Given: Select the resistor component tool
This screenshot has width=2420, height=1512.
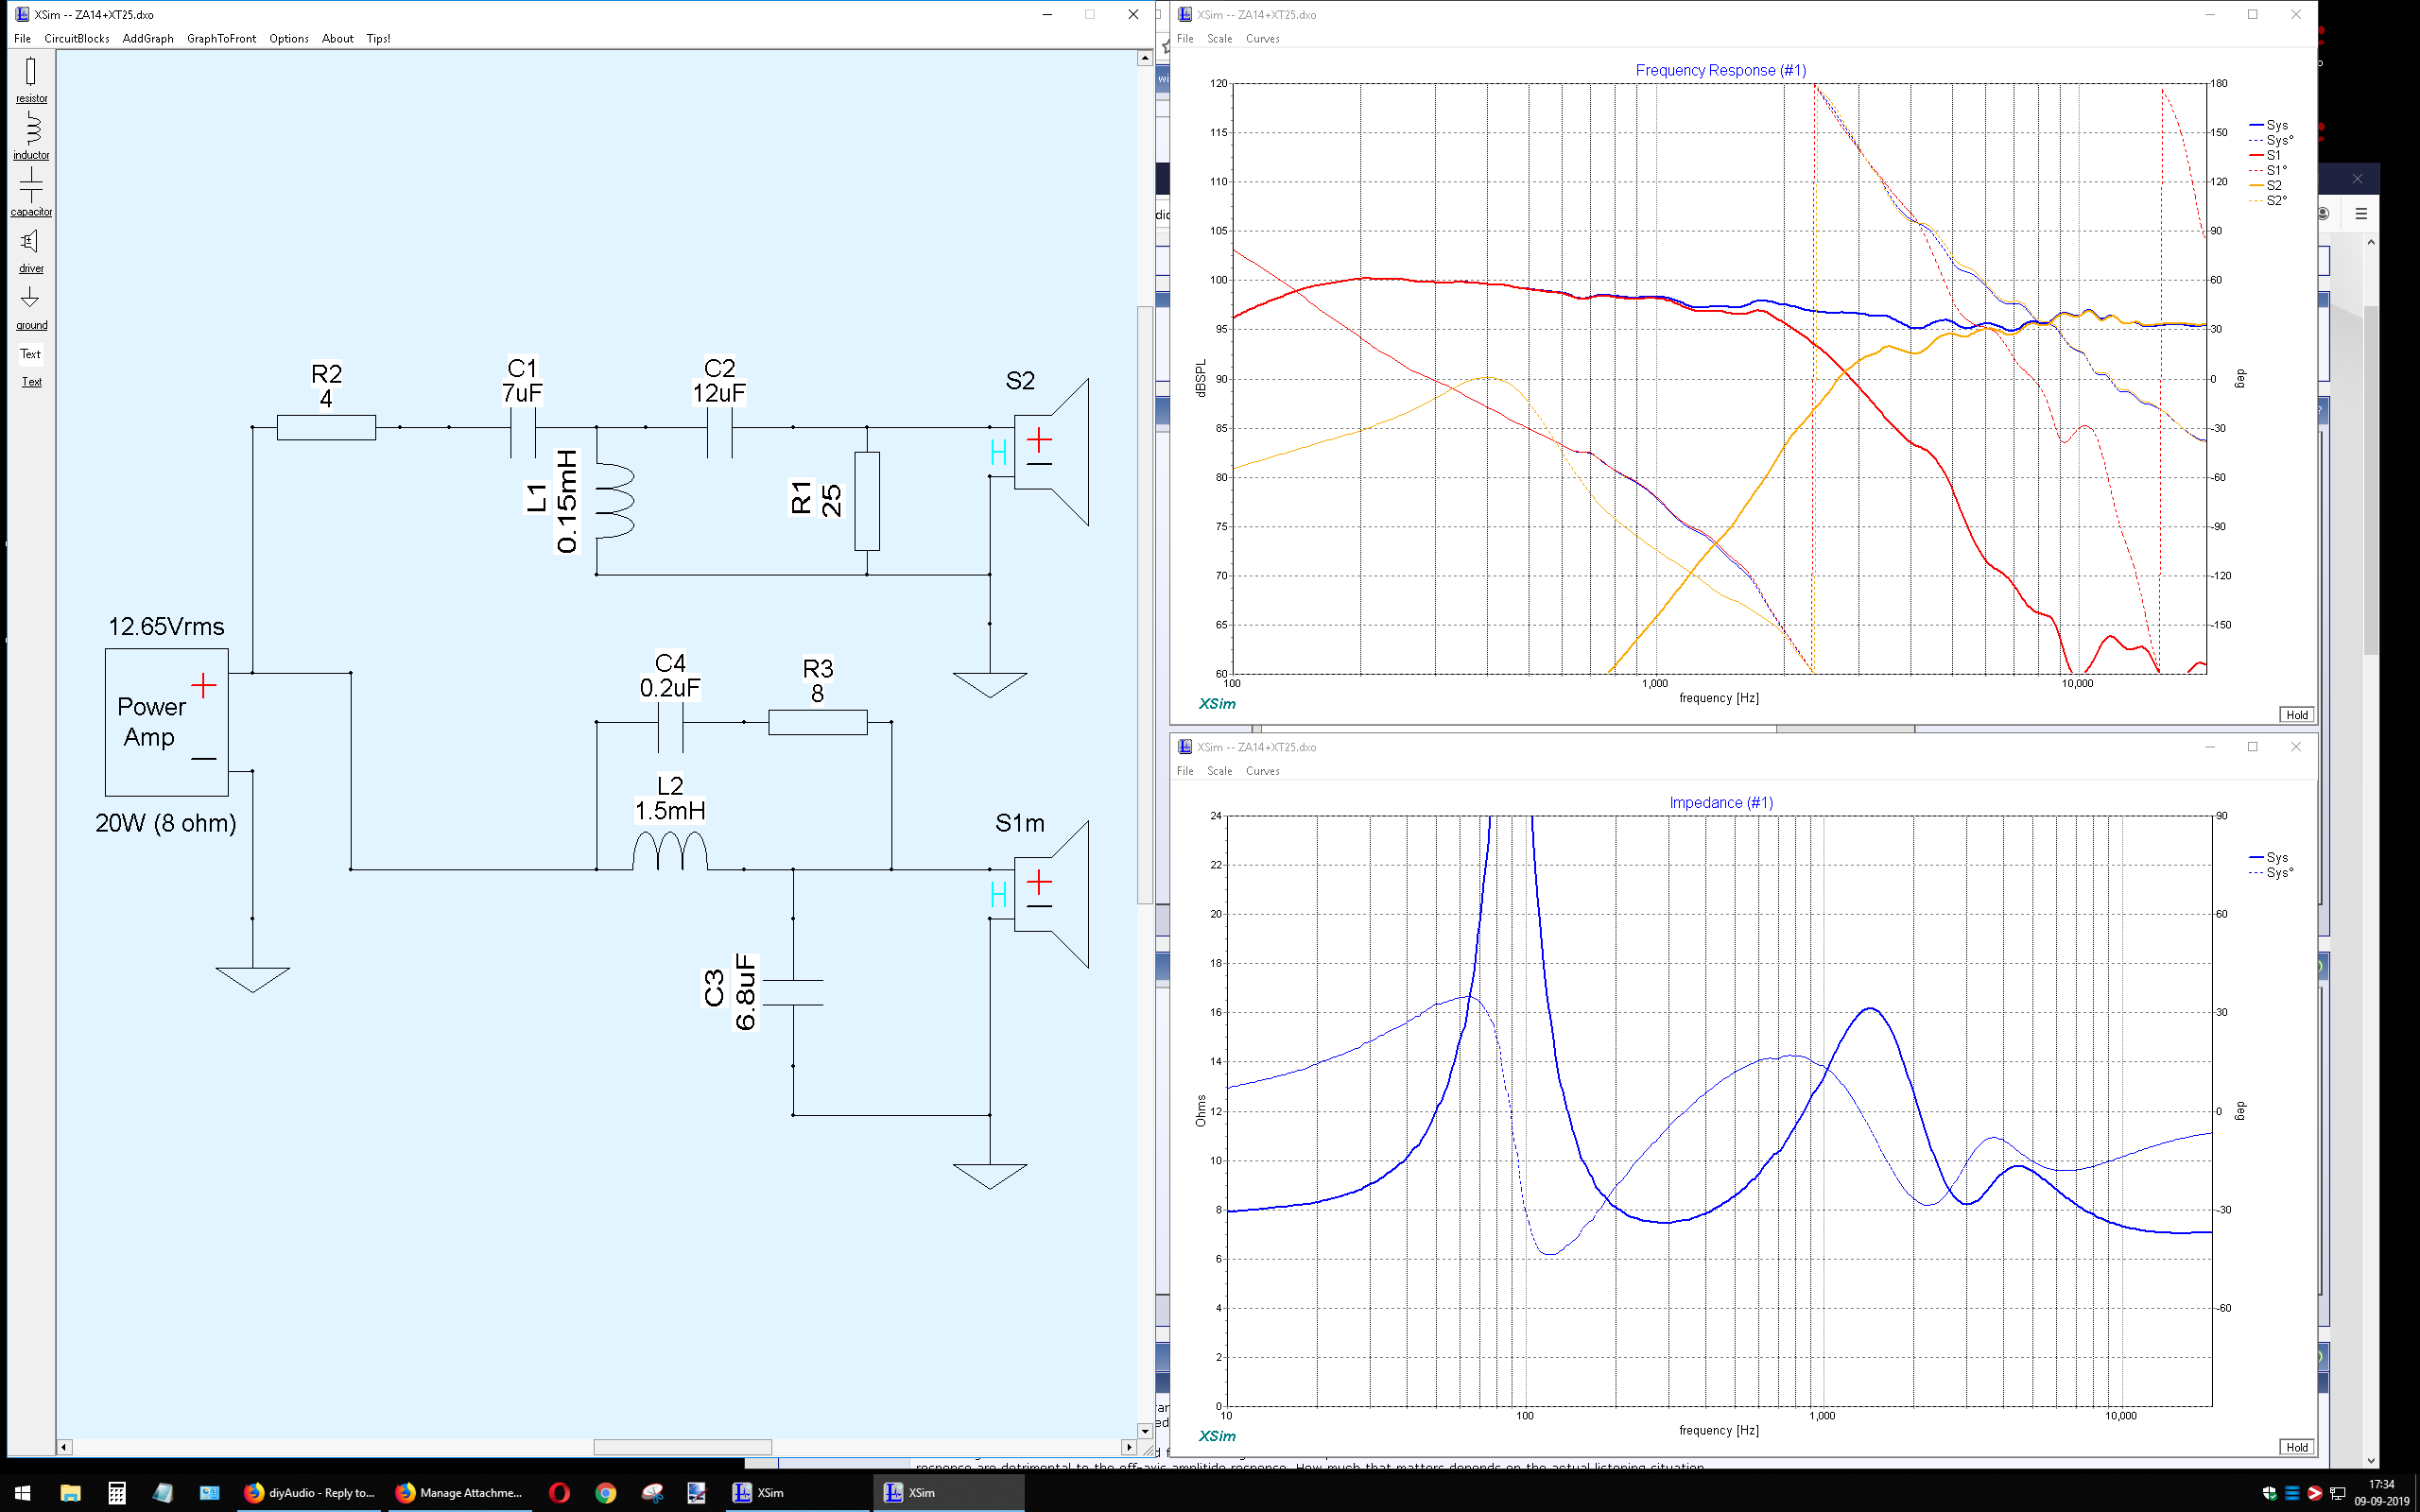Looking at the screenshot, I should (31, 80).
